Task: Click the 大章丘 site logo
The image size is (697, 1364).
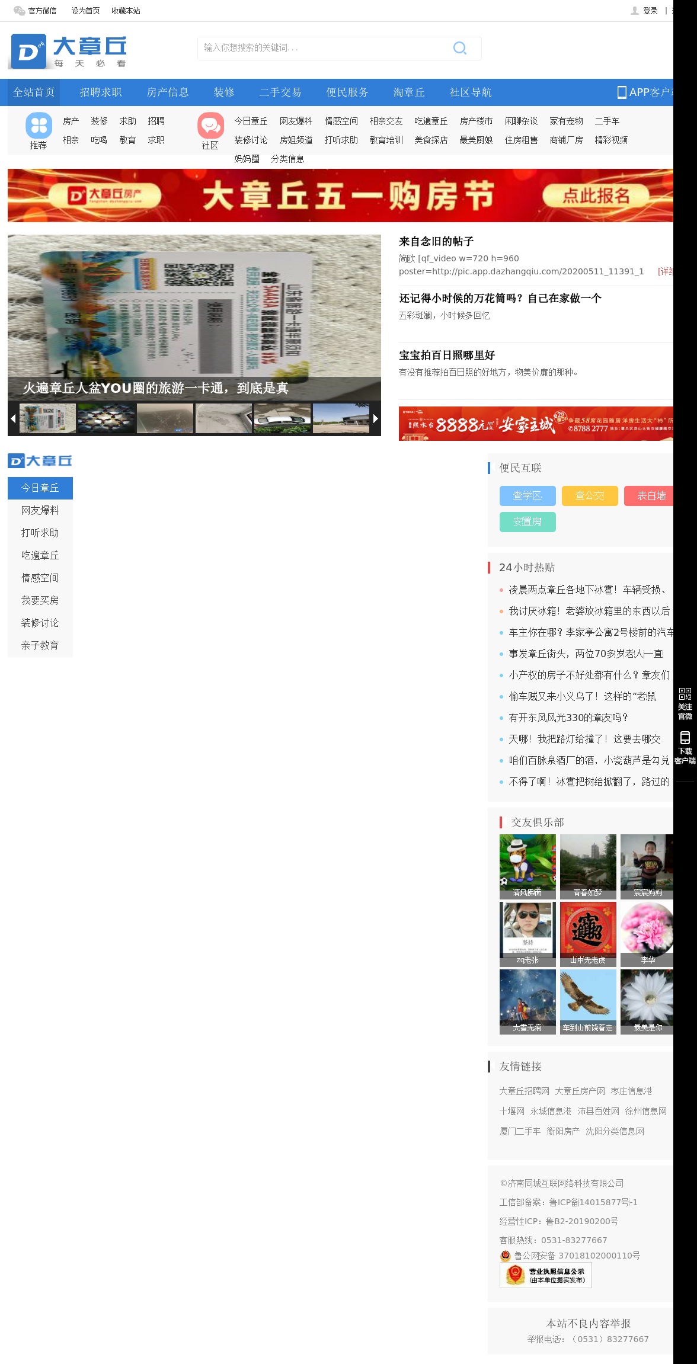Action: coord(68,52)
